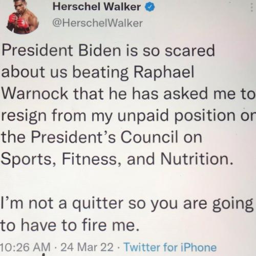256x256 pixels.
Task: Click the "I'm not a quitter" sentence
Action: coord(62,203)
